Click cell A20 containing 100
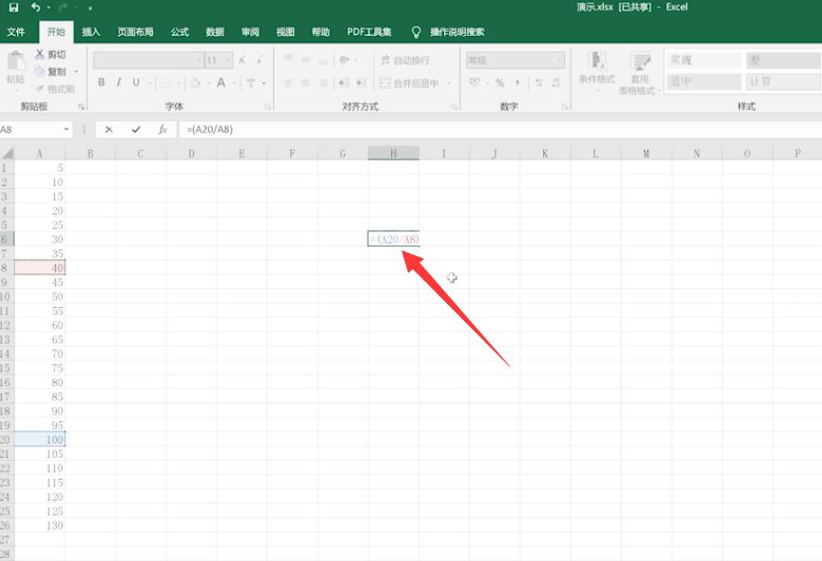This screenshot has height=561, width=822. point(40,439)
